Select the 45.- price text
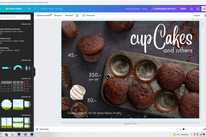 click(x=72, y=55)
